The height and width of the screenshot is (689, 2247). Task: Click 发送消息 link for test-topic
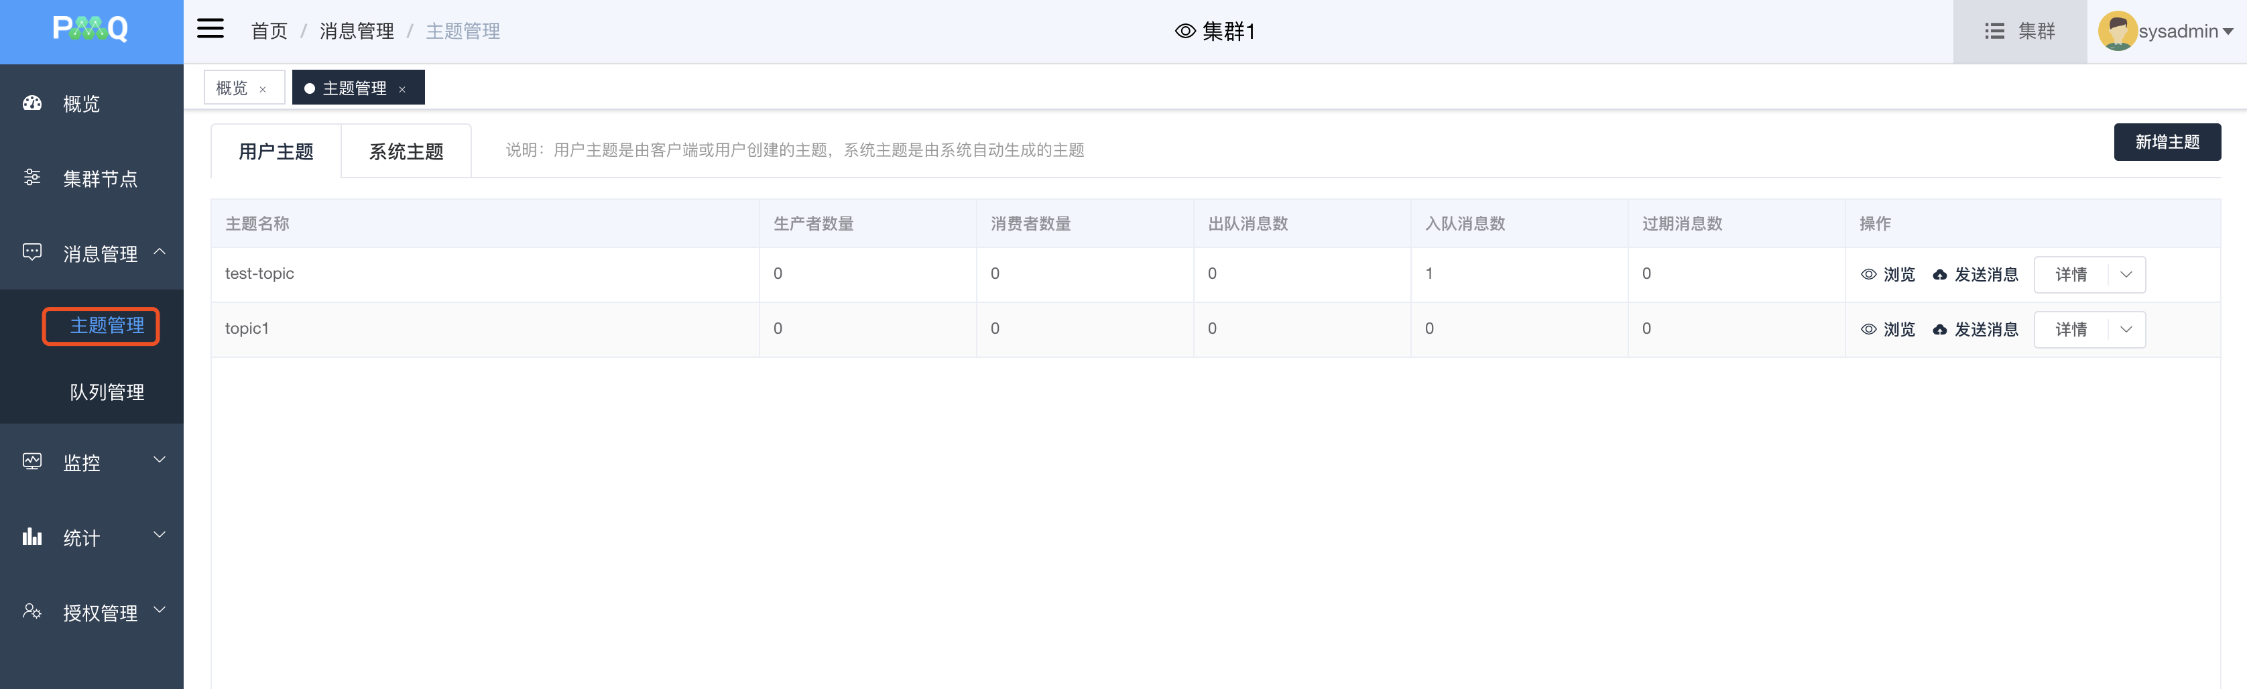[x=1986, y=275]
